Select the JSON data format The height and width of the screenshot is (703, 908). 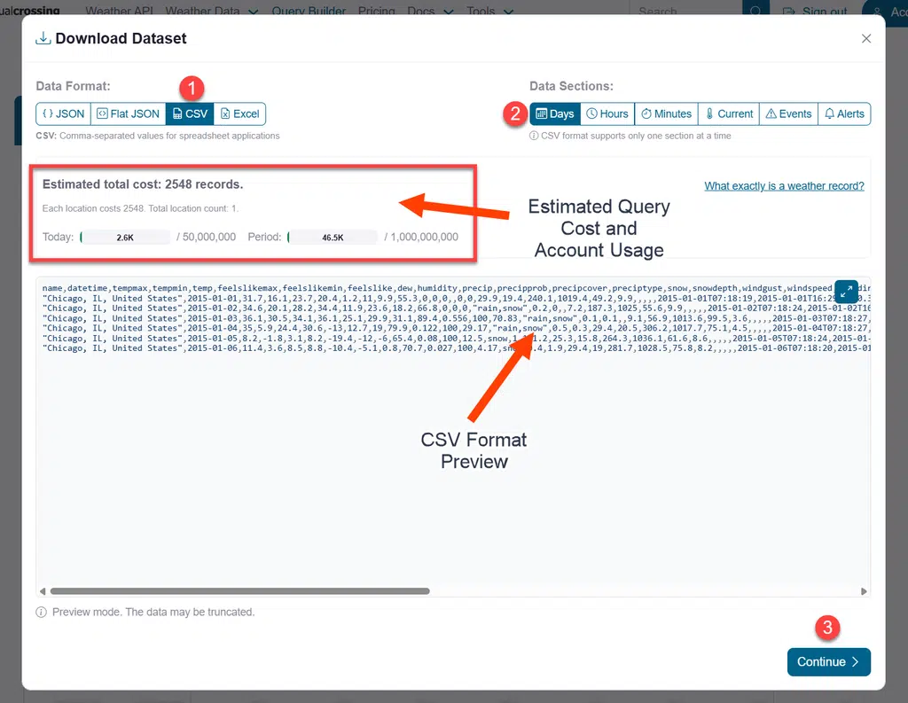pyautogui.click(x=64, y=114)
